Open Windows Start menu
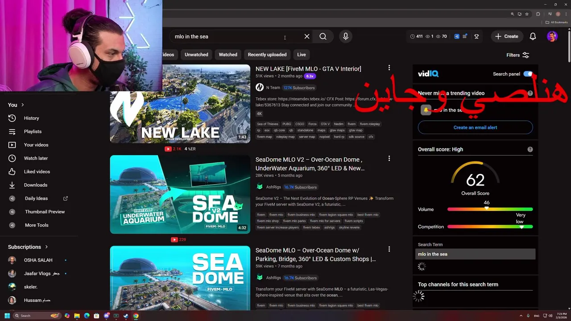The image size is (571, 321). [7, 316]
